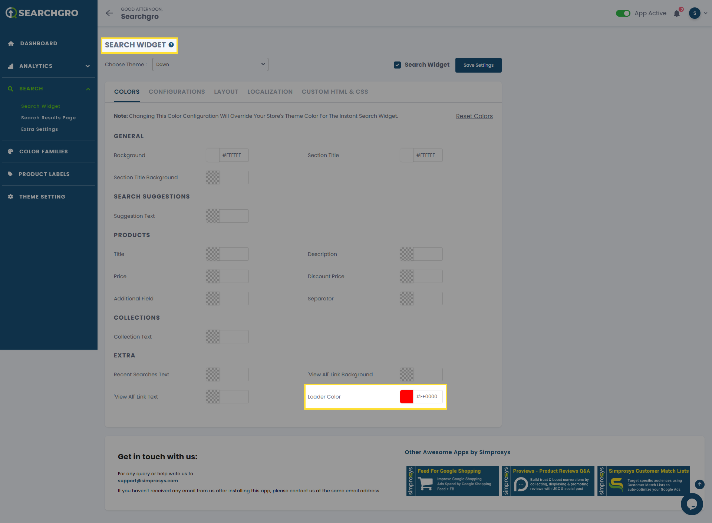Switch to the Configurations tab
712x523 pixels.
click(x=177, y=92)
